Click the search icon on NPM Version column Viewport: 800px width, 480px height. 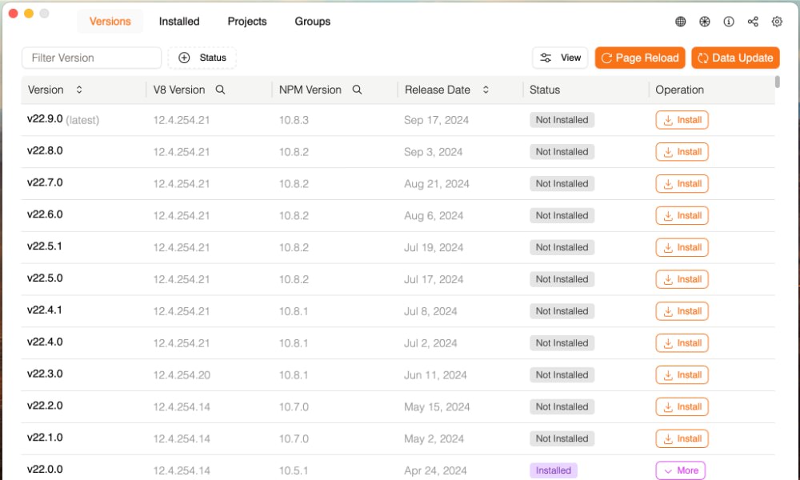tap(357, 90)
